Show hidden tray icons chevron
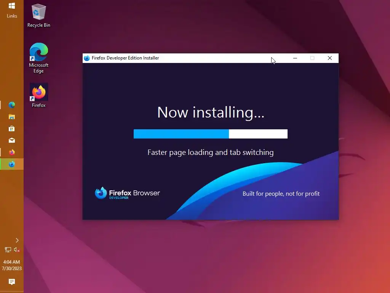 click(x=17, y=240)
